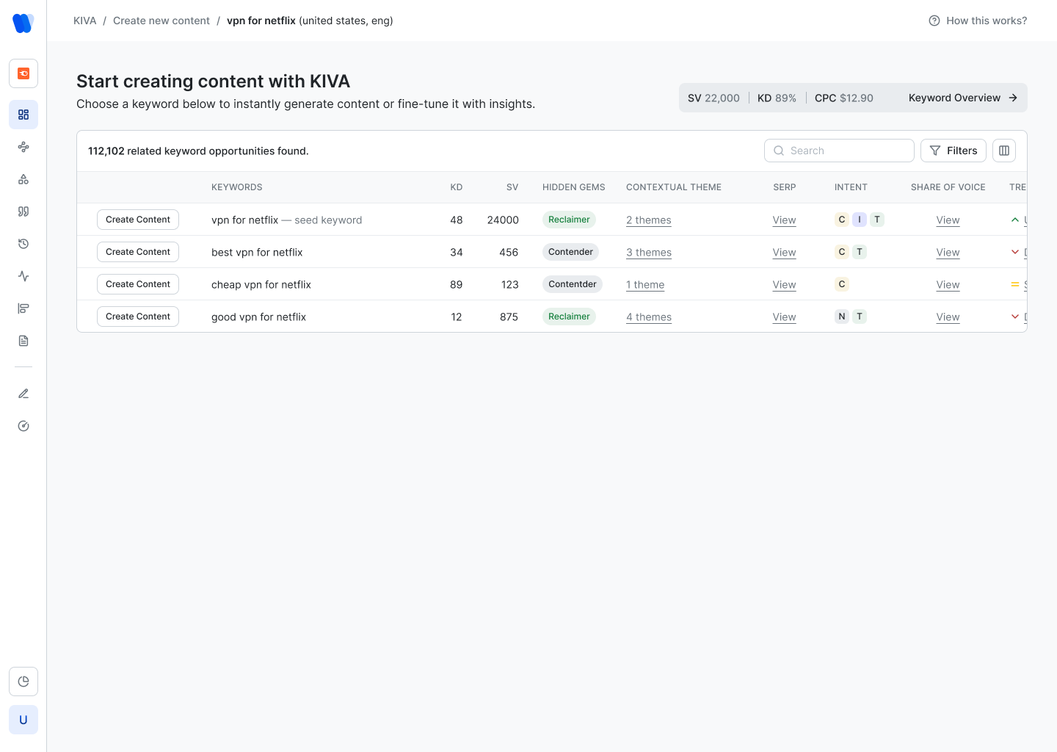
Task: Create Content for best vpn for netflix
Action: pyautogui.click(x=138, y=252)
